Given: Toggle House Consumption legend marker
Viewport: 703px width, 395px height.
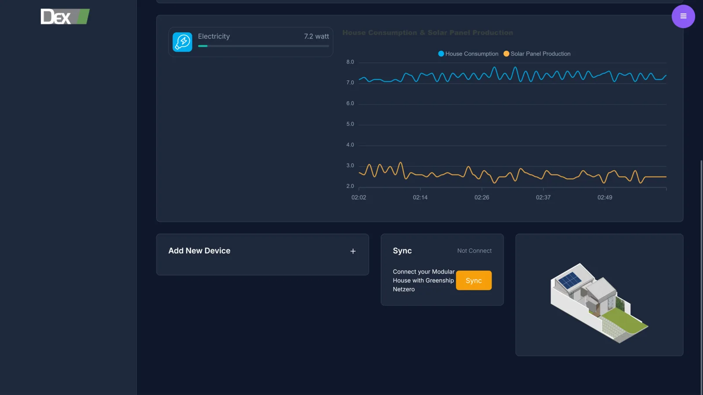Looking at the screenshot, I should pos(441,54).
